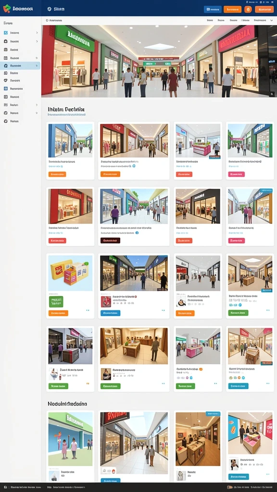277x492 pixels.
Task: Click the red avatar icon in the third card row
Action: tap(106, 302)
